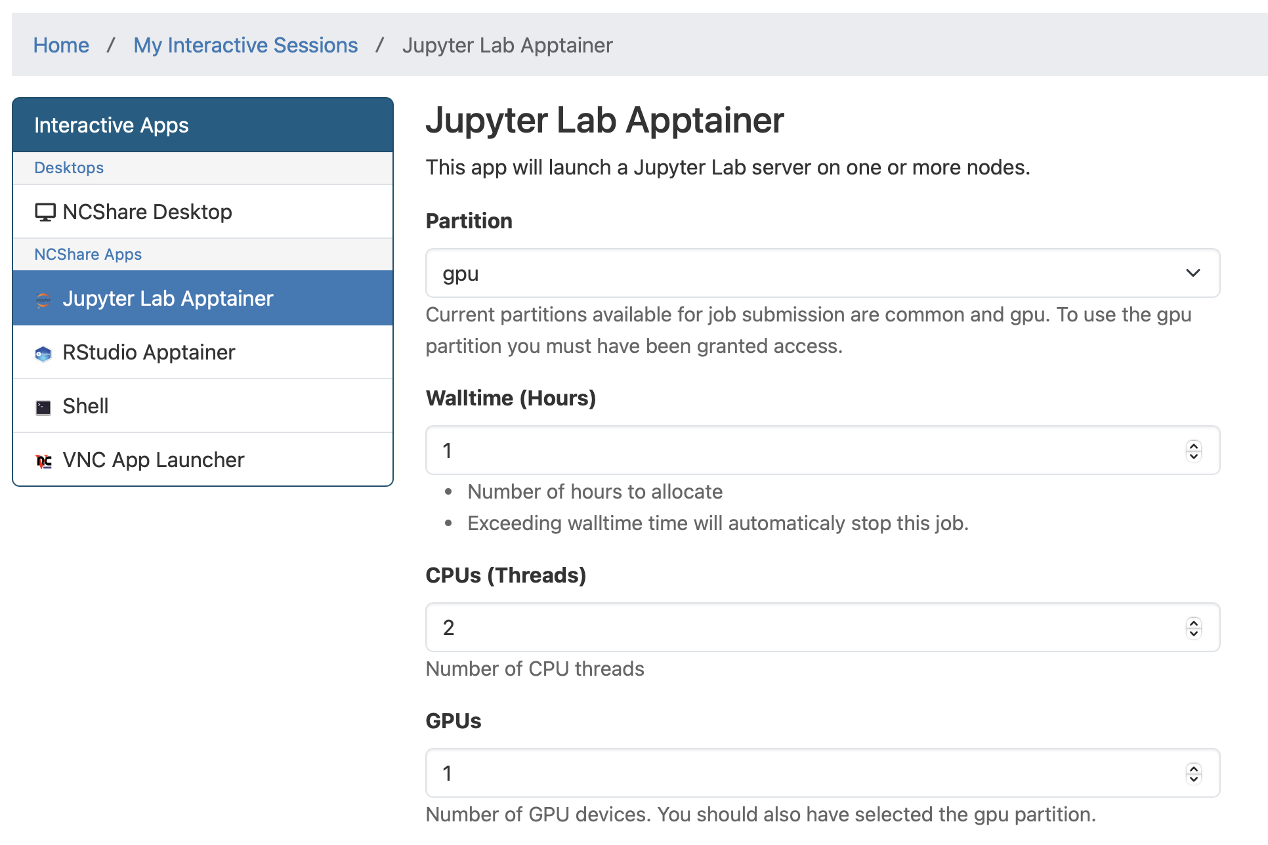Click the Shell terminal icon

tap(43, 406)
